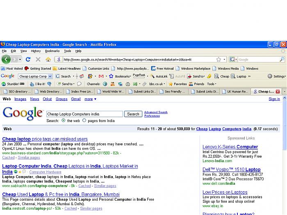This screenshot has width=287, height=215.
Task: Open StumbleUpon Friends
Action: coord(196,84)
